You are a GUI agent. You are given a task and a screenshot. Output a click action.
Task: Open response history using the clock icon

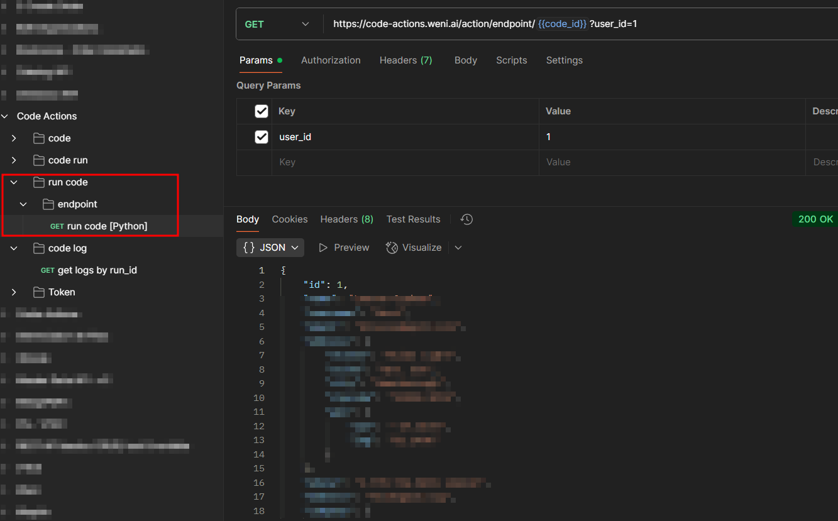[x=465, y=219]
